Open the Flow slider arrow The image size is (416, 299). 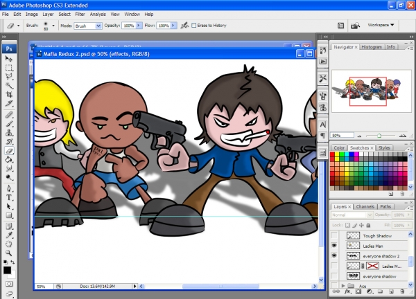[173, 26]
